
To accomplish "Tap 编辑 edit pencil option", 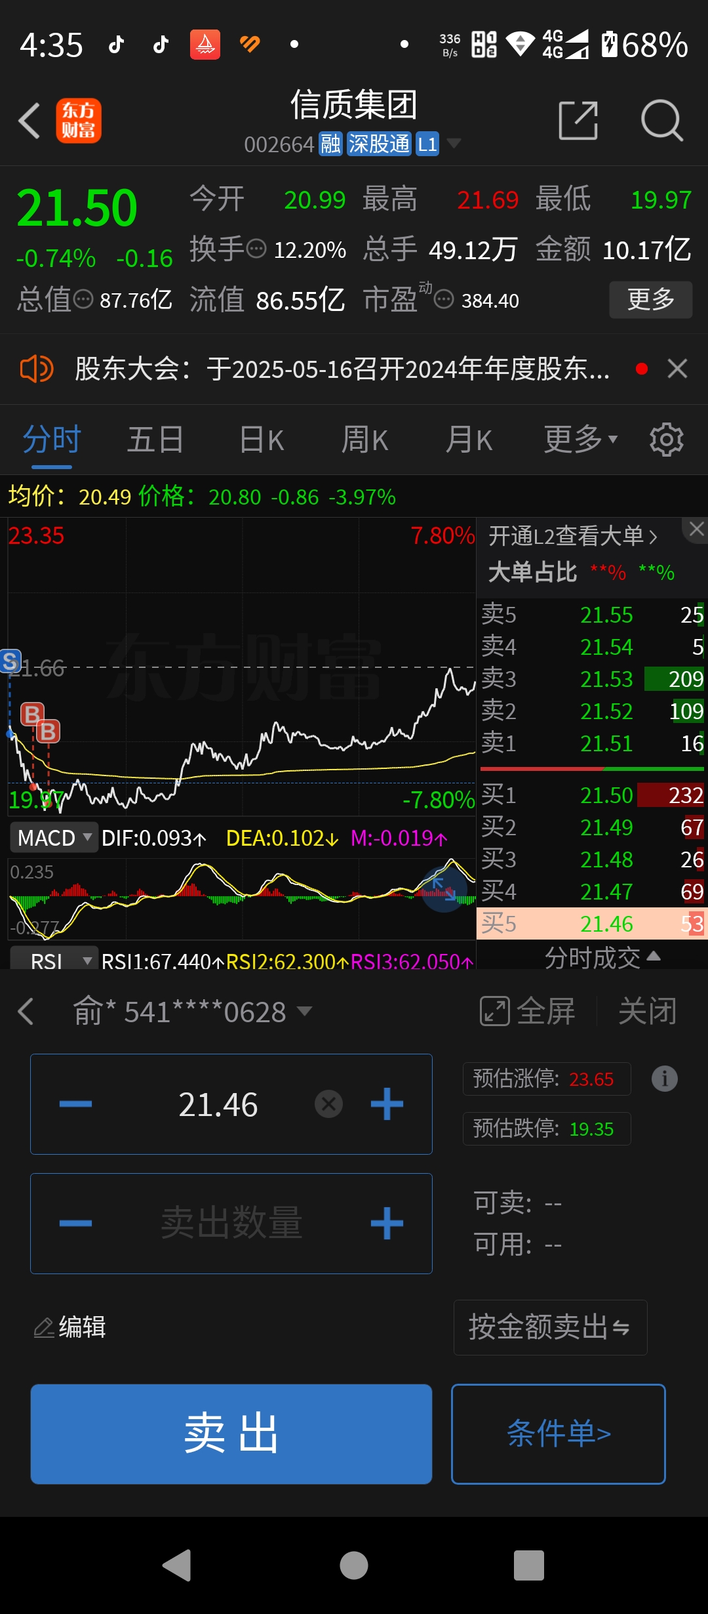I will pos(69,1327).
